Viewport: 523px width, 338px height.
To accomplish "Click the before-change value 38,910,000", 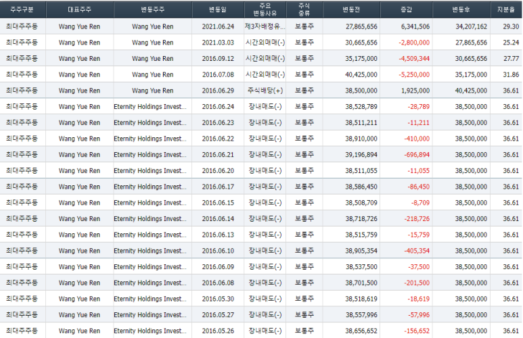I will tap(361, 139).
